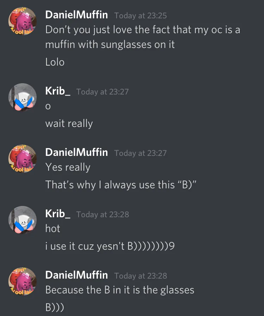The width and height of the screenshot is (264, 316).
Task: Click Krib_ username at 23:27
Action: pyautogui.click(x=58, y=91)
